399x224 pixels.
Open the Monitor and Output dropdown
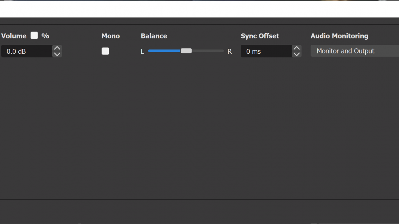pos(354,51)
